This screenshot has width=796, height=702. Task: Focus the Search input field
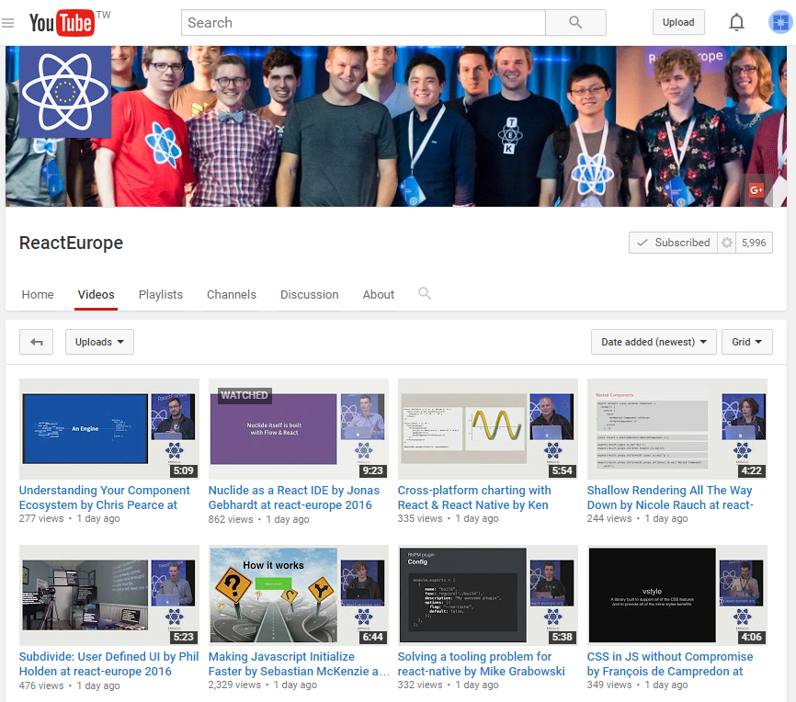tap(363, 22)
